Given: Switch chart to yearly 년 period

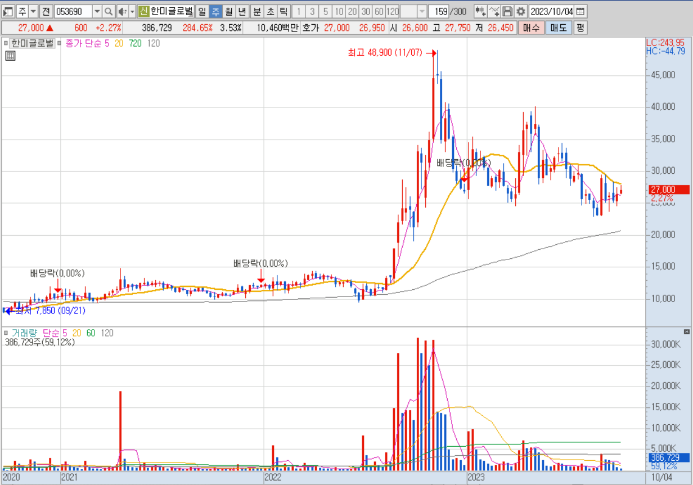Looking at the screenshot, I should coord(242,11).
